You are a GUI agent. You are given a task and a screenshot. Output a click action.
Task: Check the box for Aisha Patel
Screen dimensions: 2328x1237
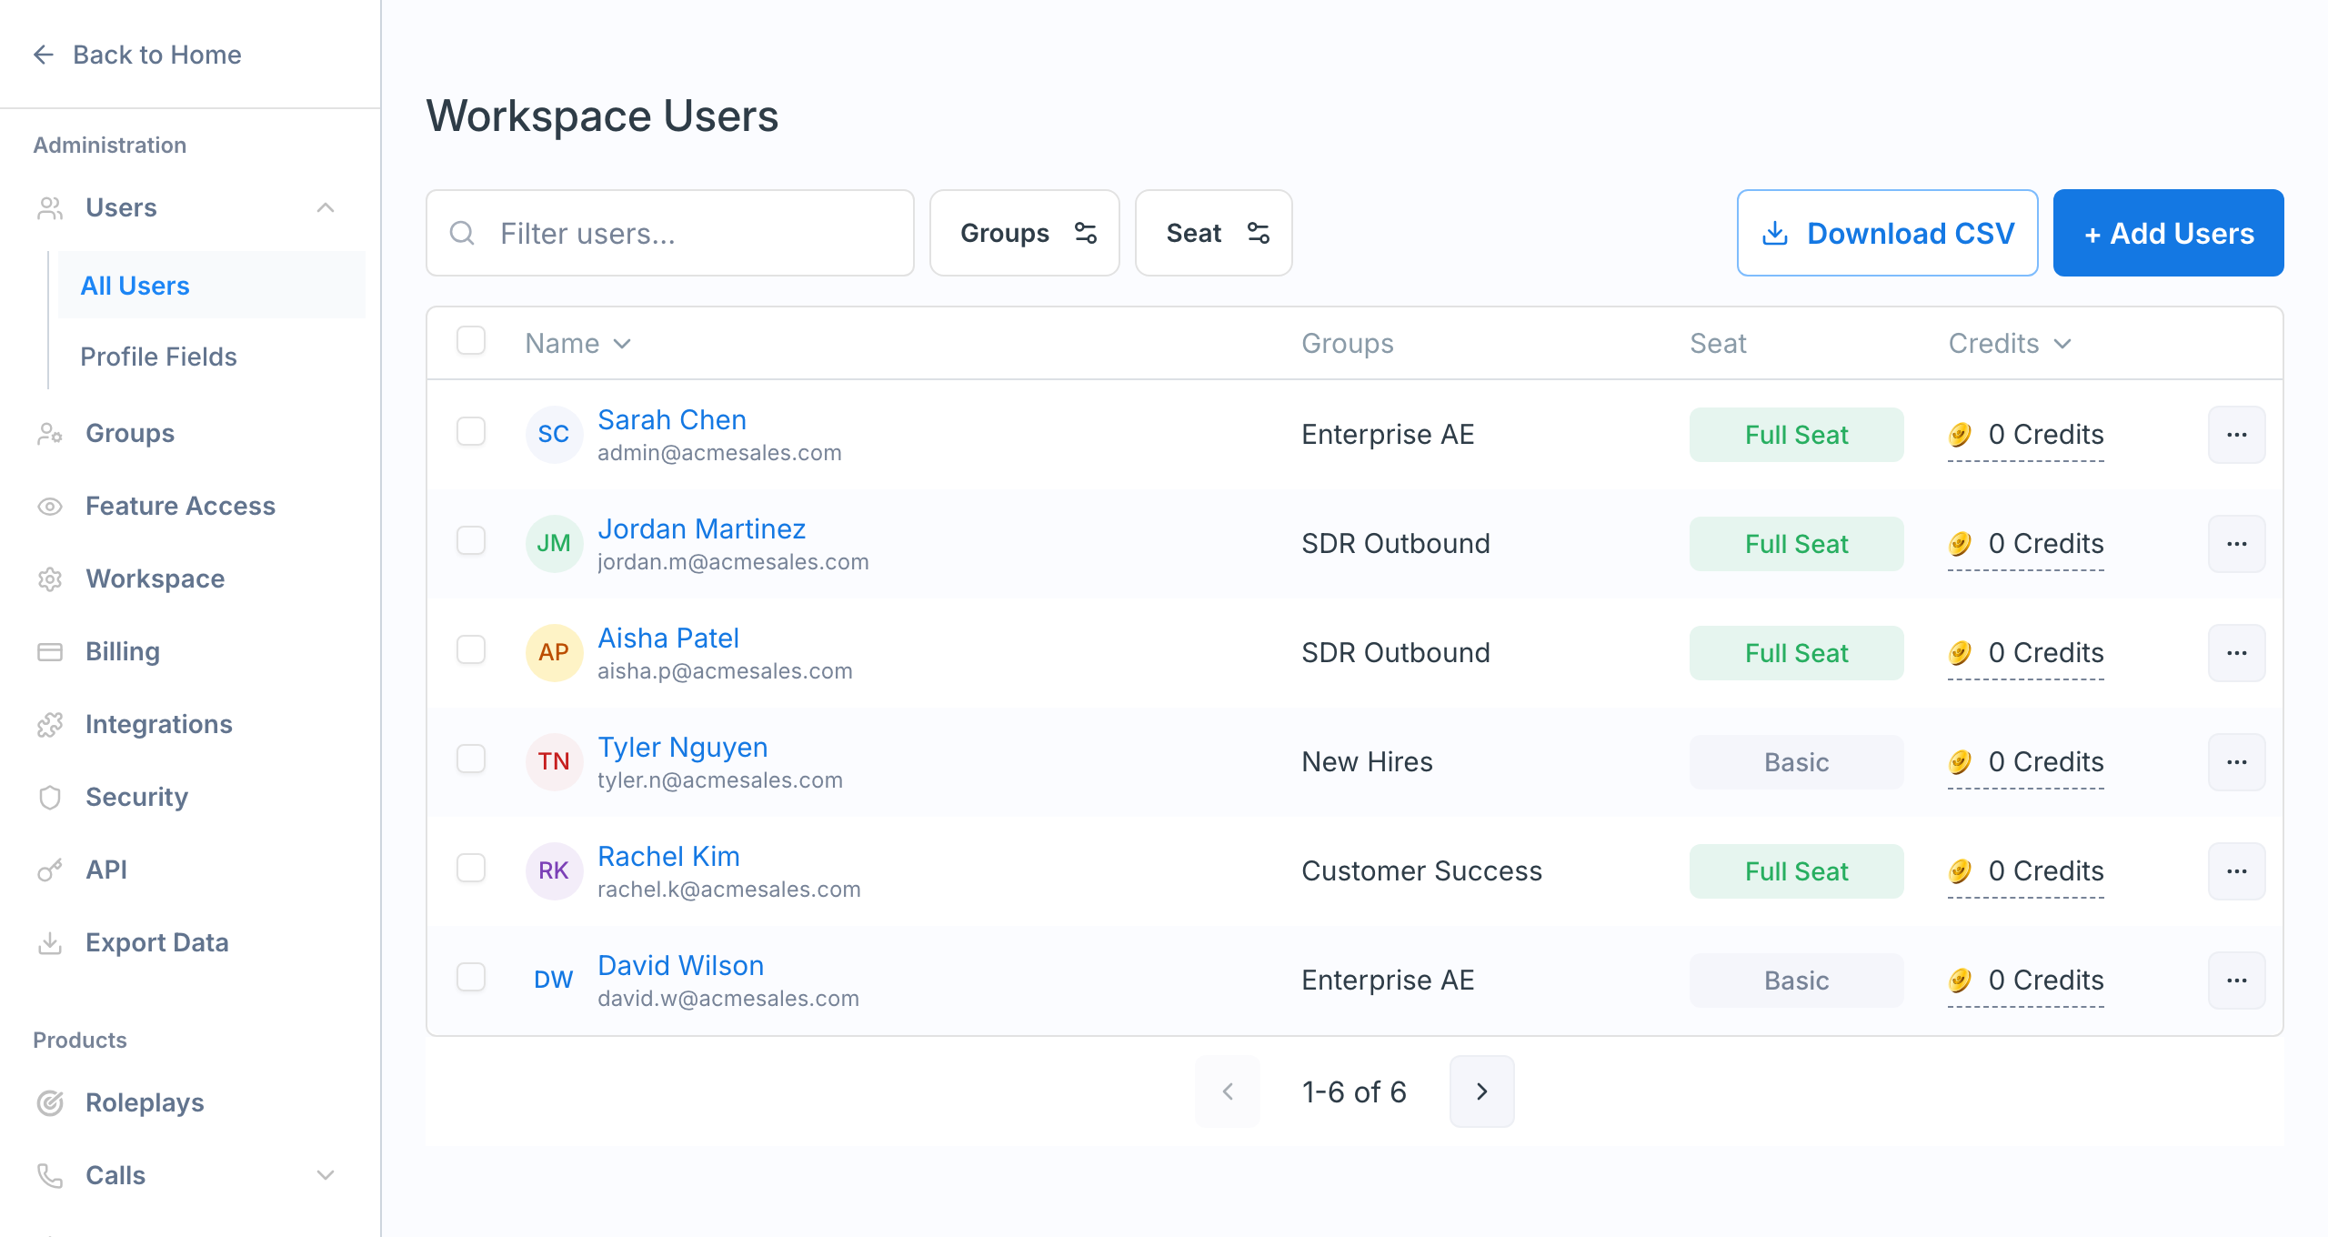click(x=471, y=649)
